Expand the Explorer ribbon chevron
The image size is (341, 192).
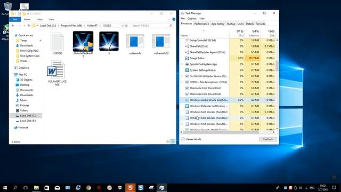pos(169,19)
